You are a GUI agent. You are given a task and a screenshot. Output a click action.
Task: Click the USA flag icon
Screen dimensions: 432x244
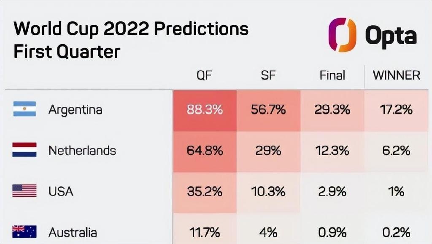[24, 191]
